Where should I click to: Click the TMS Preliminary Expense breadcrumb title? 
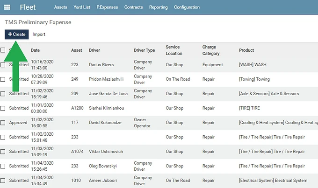(x=38, y=22)
